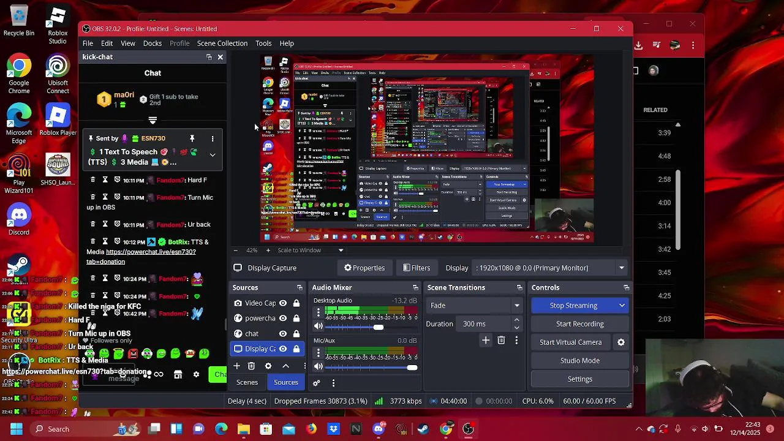Add a new source with the plus icon
The width and height of the screenshot is (784, 441).
(x=236, y=366)
